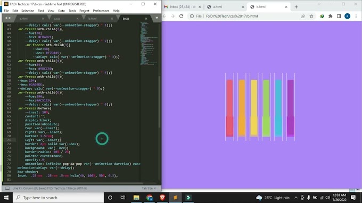The width and height of the screenshot is (362, 203).
Task: Open the Help menu in Sublime Text
Action: coord(116,11)
